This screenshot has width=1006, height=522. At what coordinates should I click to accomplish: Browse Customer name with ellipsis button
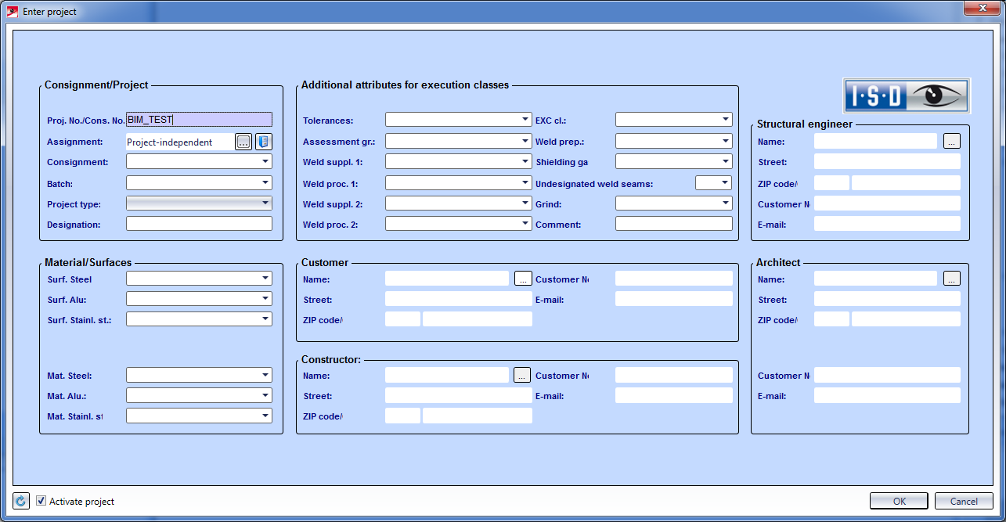coord(522,279)
